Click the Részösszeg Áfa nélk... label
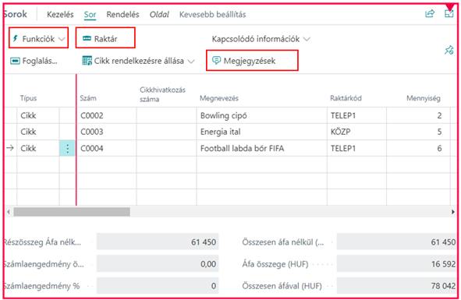The height and width of the screenshot is (300, 461). [x=43, y=242]
